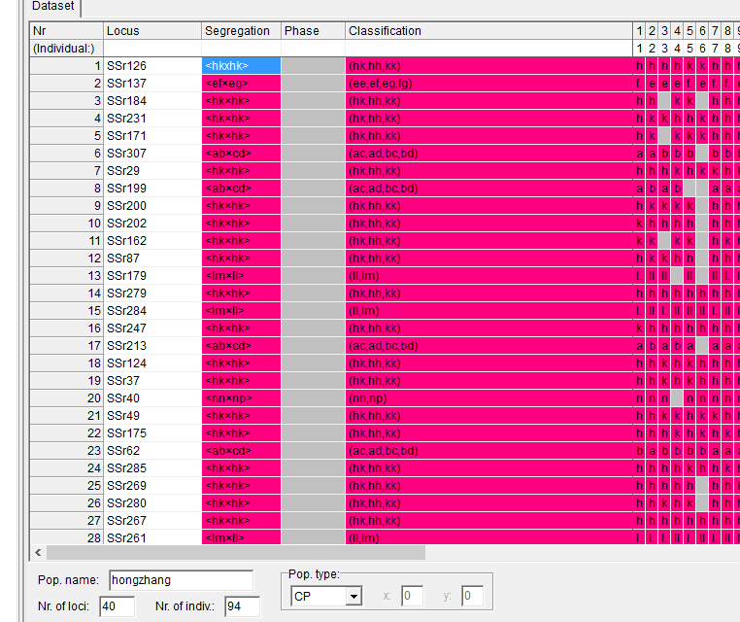Select locus SSr171
This screenshot has height=622, width=740.
(152, 135)
